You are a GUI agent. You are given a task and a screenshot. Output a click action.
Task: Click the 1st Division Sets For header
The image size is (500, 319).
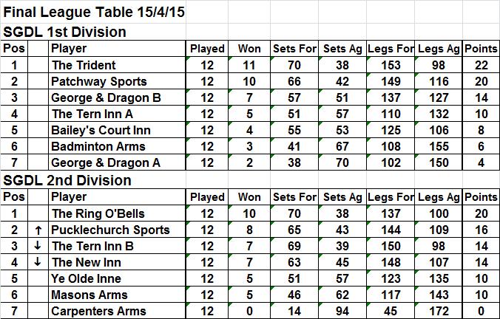pyautogui.click(x=294, y=49)
